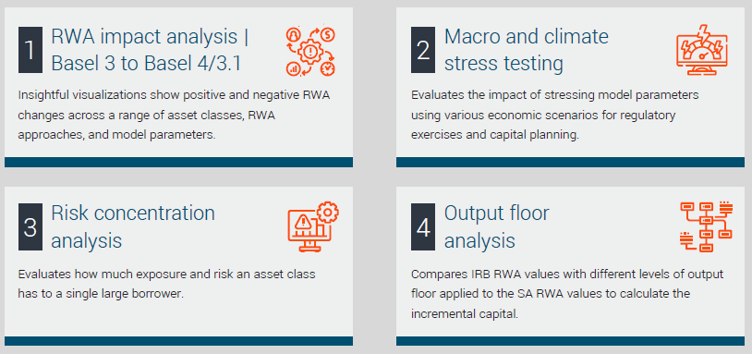Click the single large borrower description

pyautogui.click(x=167, y=284)
